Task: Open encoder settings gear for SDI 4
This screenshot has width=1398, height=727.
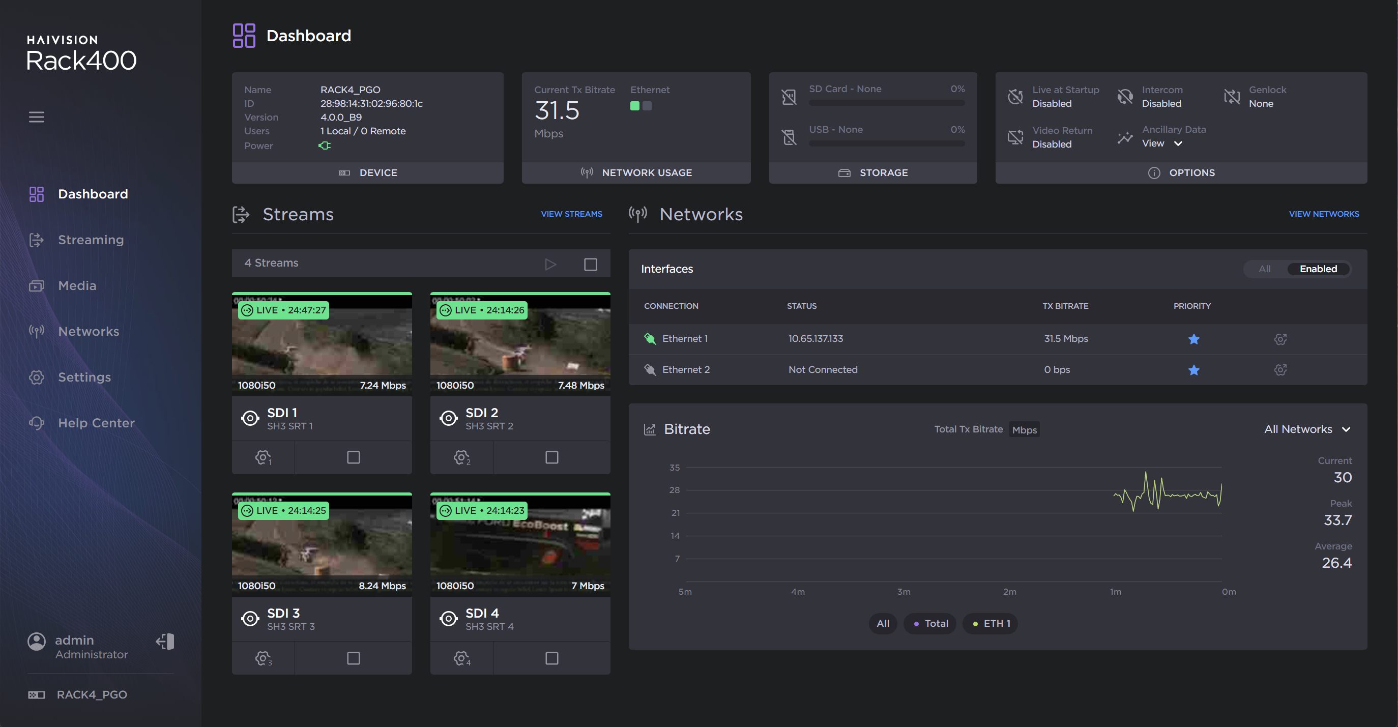Action: click(461, 658)
